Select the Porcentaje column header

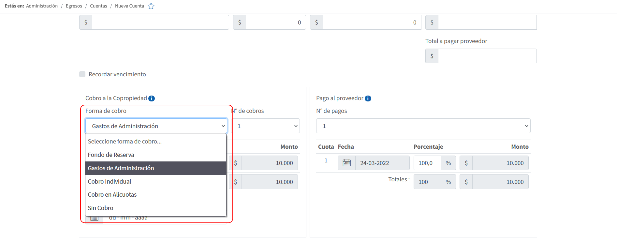428,147
